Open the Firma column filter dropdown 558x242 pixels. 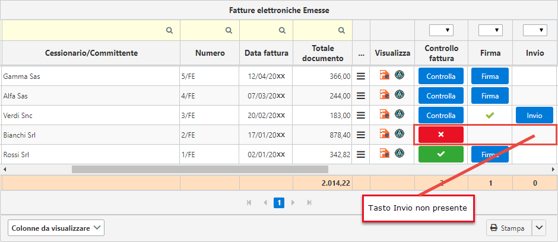click(x=490, y=30)
